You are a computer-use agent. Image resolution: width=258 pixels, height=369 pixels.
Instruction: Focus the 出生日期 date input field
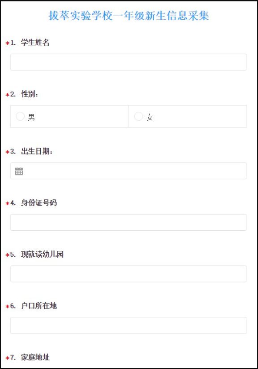(x=129, y=171)
